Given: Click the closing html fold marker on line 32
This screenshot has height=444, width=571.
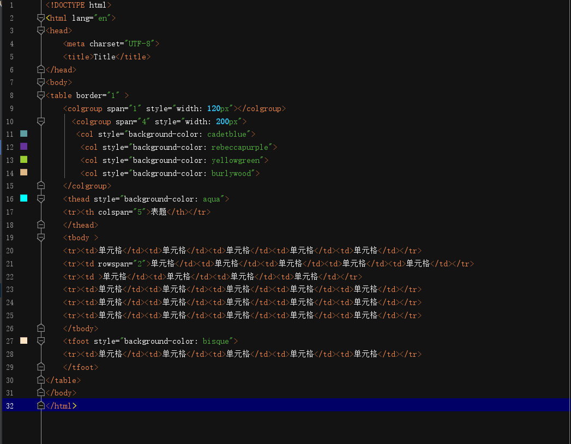Looking at the screenshot, I should [x=41, y=406].
